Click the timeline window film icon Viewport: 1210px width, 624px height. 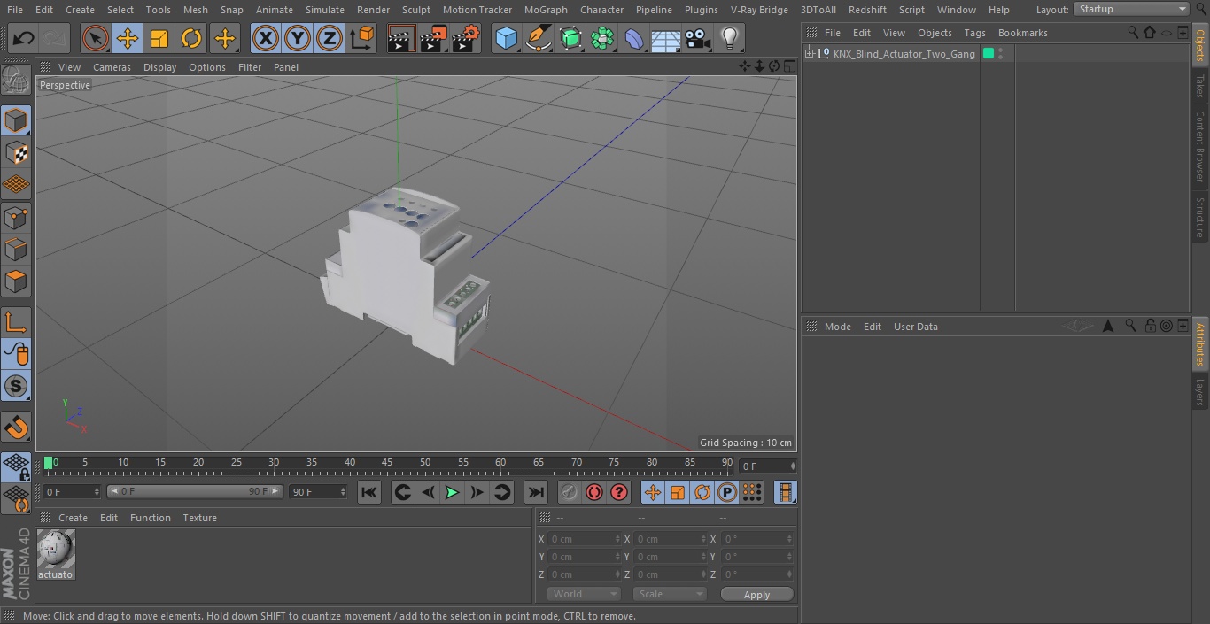tap(785, 492)
